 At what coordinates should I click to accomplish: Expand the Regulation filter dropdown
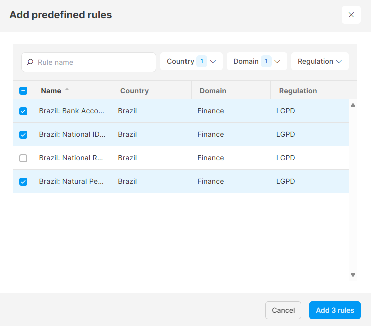point(320,61)
